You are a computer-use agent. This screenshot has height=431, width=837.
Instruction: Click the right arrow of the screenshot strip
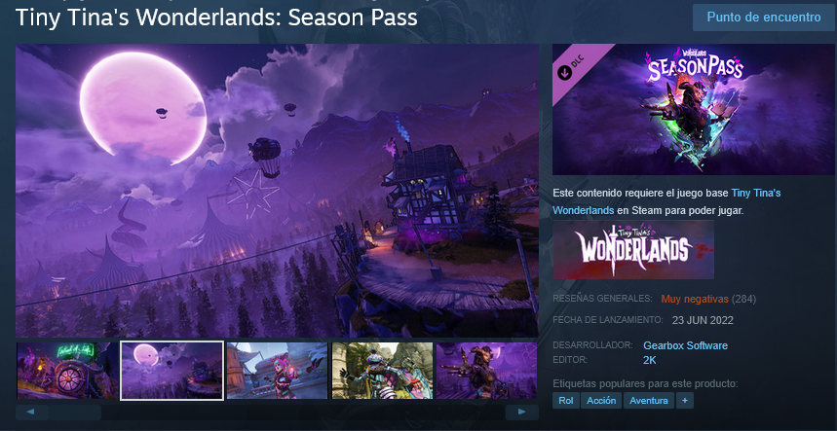(522, 413)
